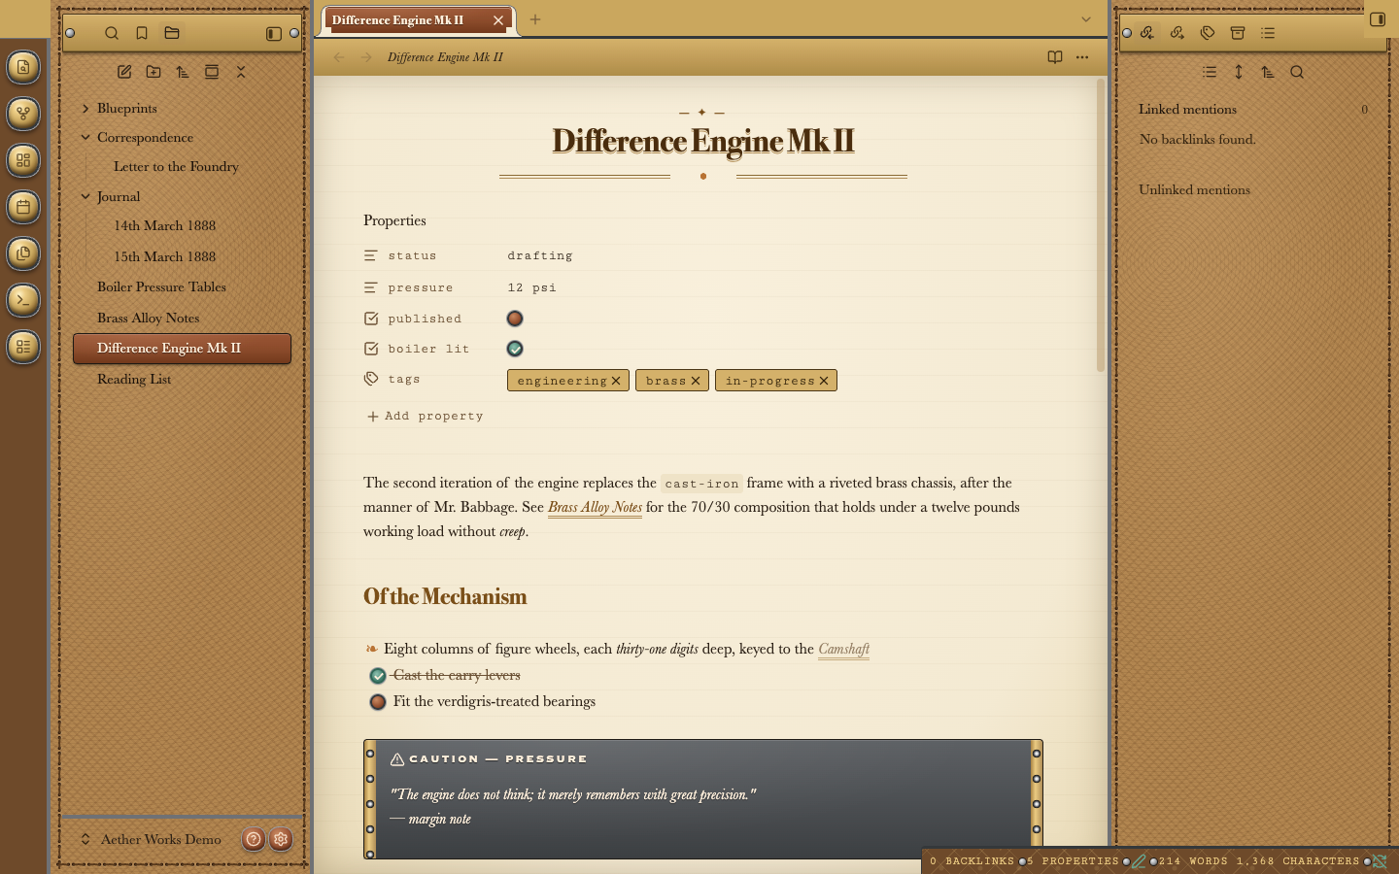Follow the Camshaft link
Image resolution: width=1399 pixels, height=874 pixels.
843,649
